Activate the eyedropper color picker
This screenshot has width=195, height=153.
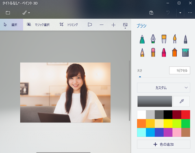(182, 101)
